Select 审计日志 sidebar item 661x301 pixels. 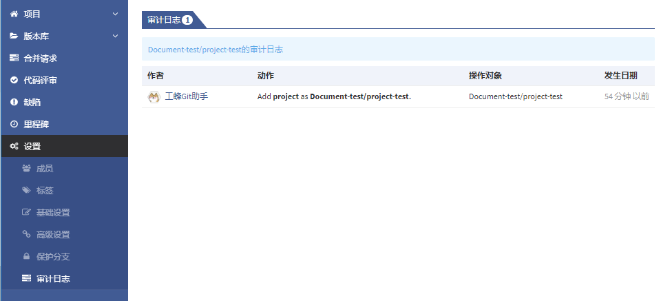click(x=53, y=278)
